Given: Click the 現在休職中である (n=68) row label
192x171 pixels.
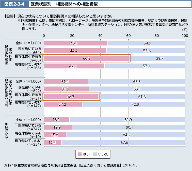Looking at the screenshot, I should pyautogui.click(x=28, y=58).
